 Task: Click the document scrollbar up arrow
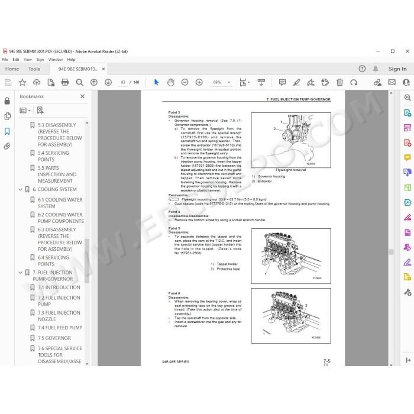[391, 93]
